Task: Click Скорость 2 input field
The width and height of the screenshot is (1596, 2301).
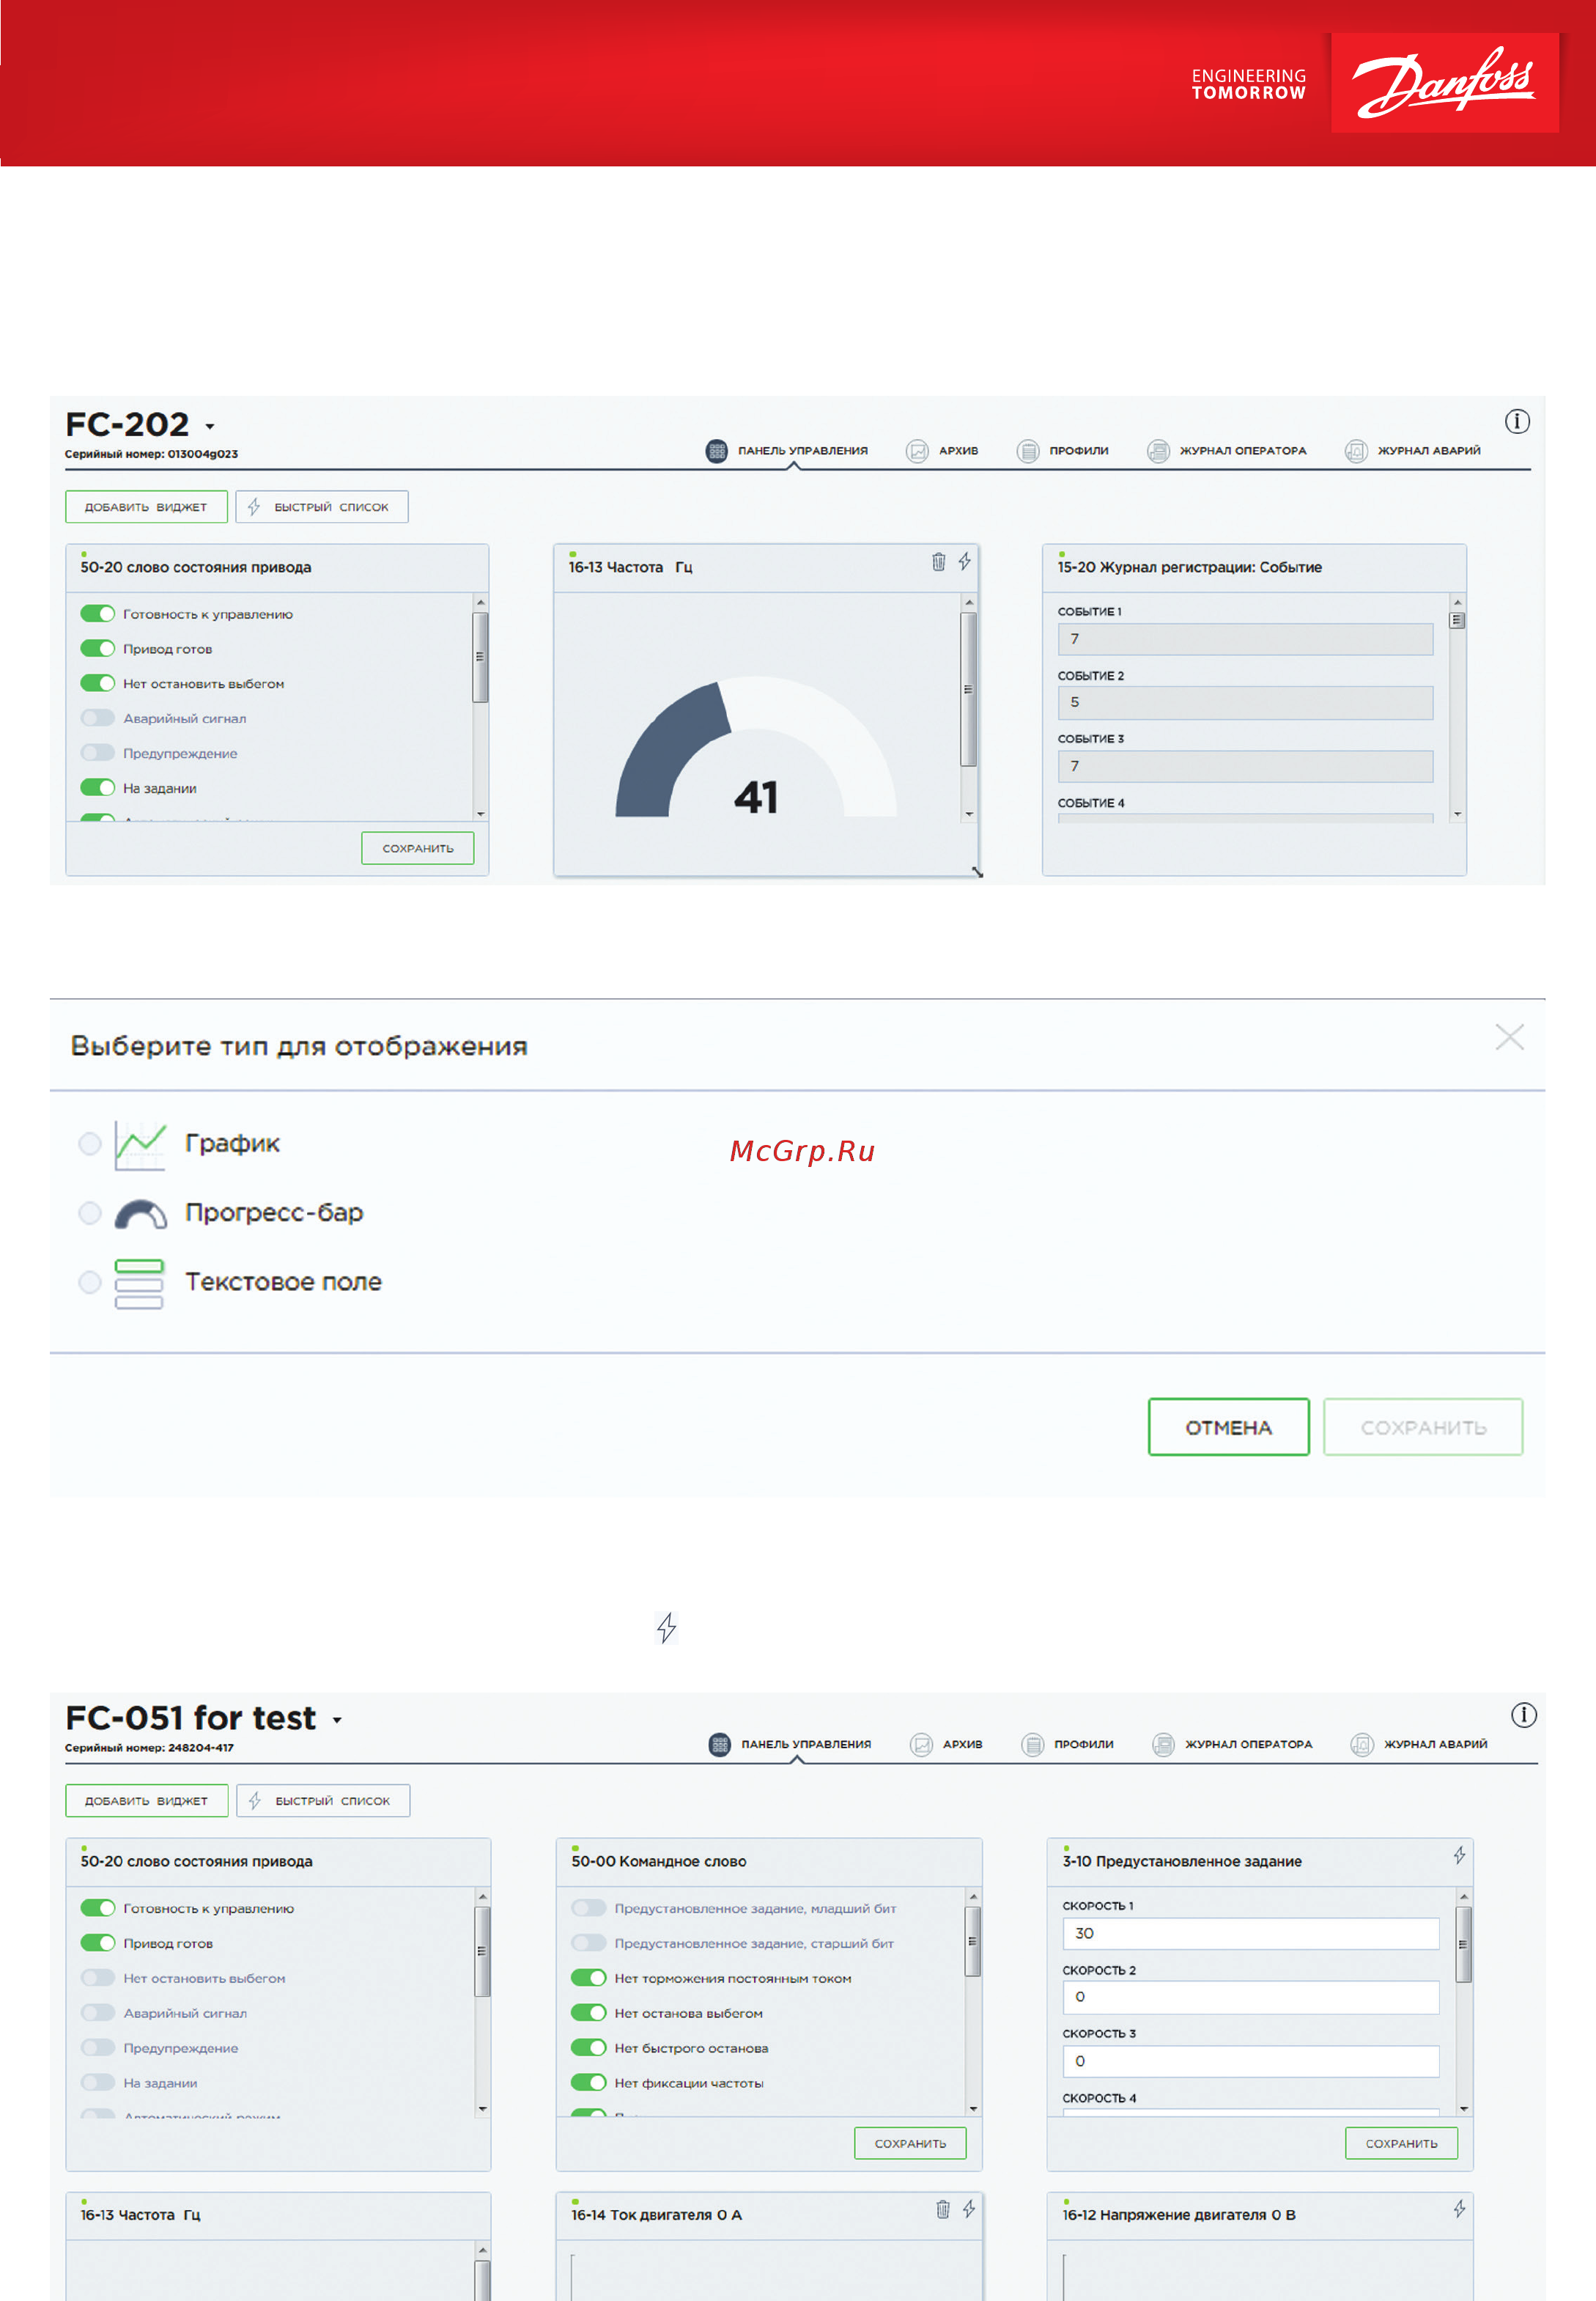Action: [1250, 1997]
